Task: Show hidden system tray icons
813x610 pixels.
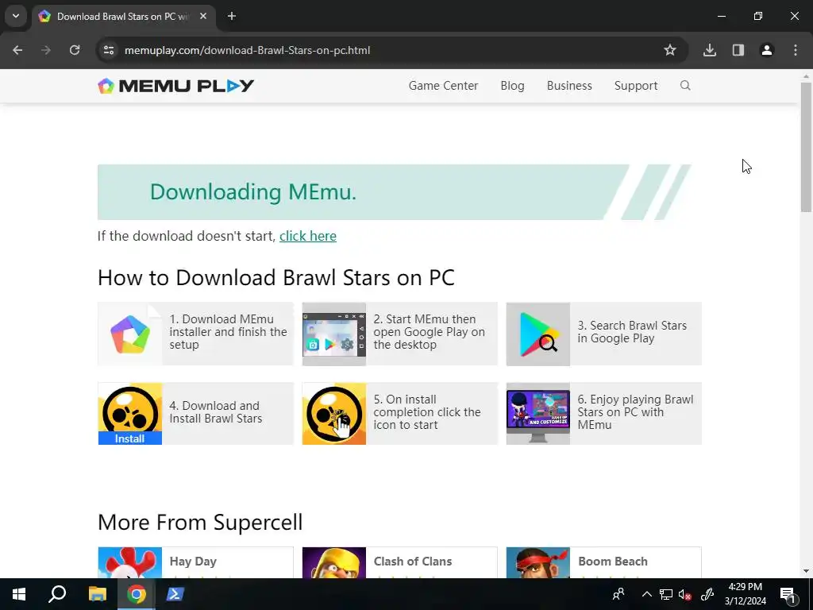Action: [x=646, y=594]
